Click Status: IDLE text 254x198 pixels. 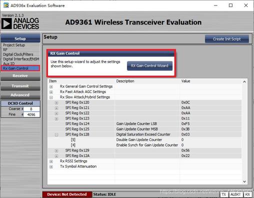104,194
